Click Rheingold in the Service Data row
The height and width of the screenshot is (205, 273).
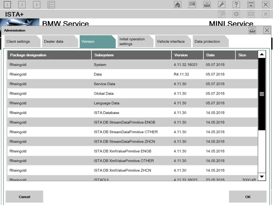tap(18, 84)
